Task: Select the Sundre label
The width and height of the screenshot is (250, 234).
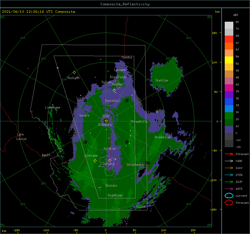Action: point(84,115)
